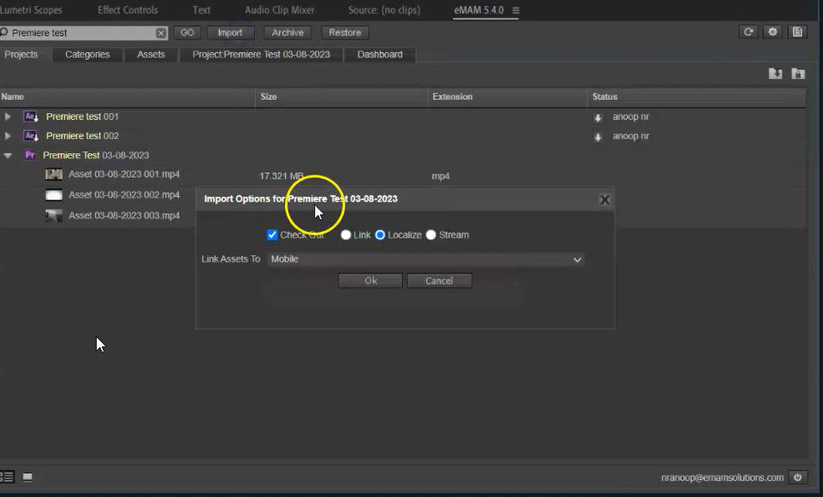823x497 pixels.
Task: Click the search magnifier icon
Action: coord(4,33)
